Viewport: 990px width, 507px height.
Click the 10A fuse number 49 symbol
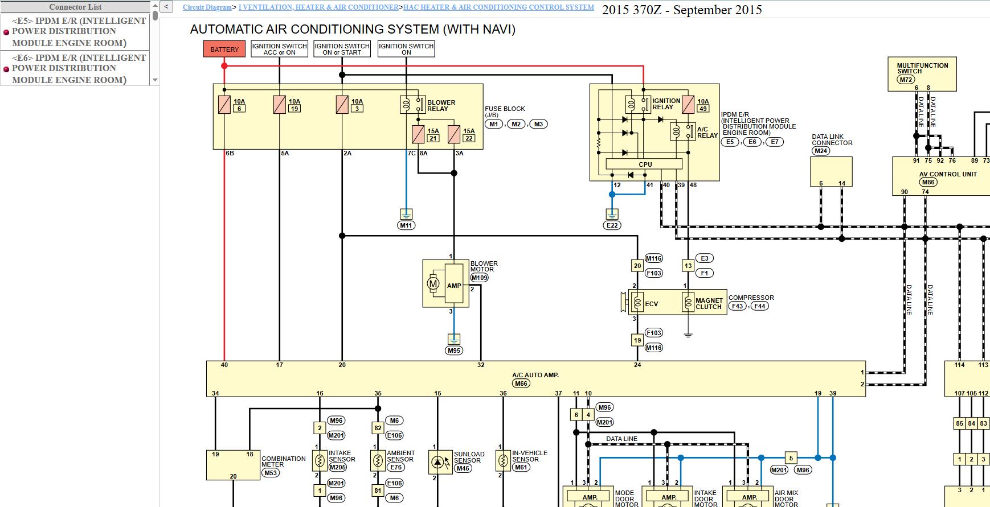[688, 105]
